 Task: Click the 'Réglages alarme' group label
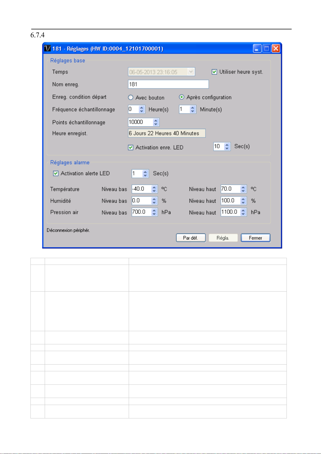(x=70, y=162)
